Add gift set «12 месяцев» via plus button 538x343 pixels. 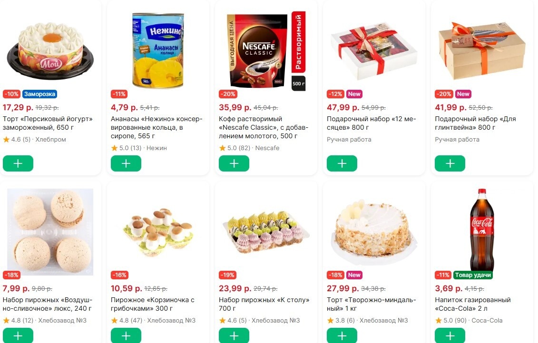click(342, 163)
